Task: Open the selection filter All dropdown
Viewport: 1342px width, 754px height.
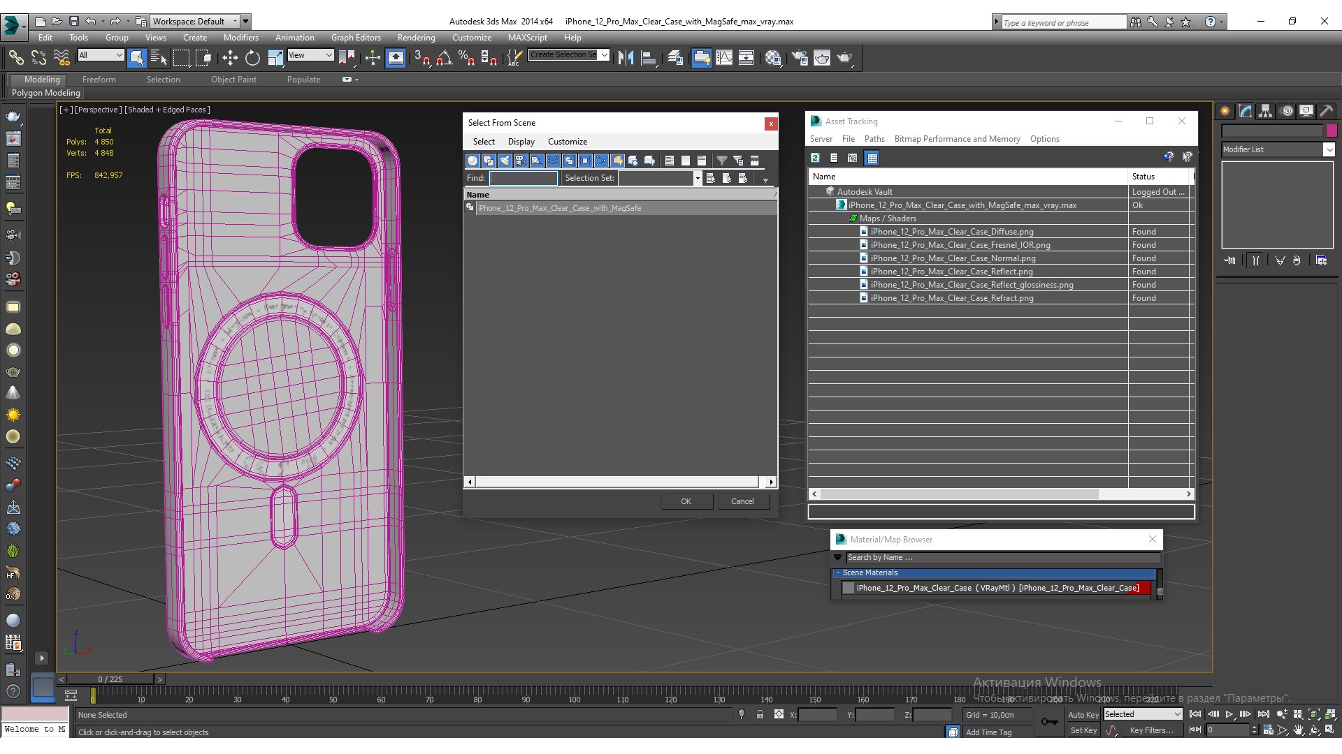Action: coord(101,55)
